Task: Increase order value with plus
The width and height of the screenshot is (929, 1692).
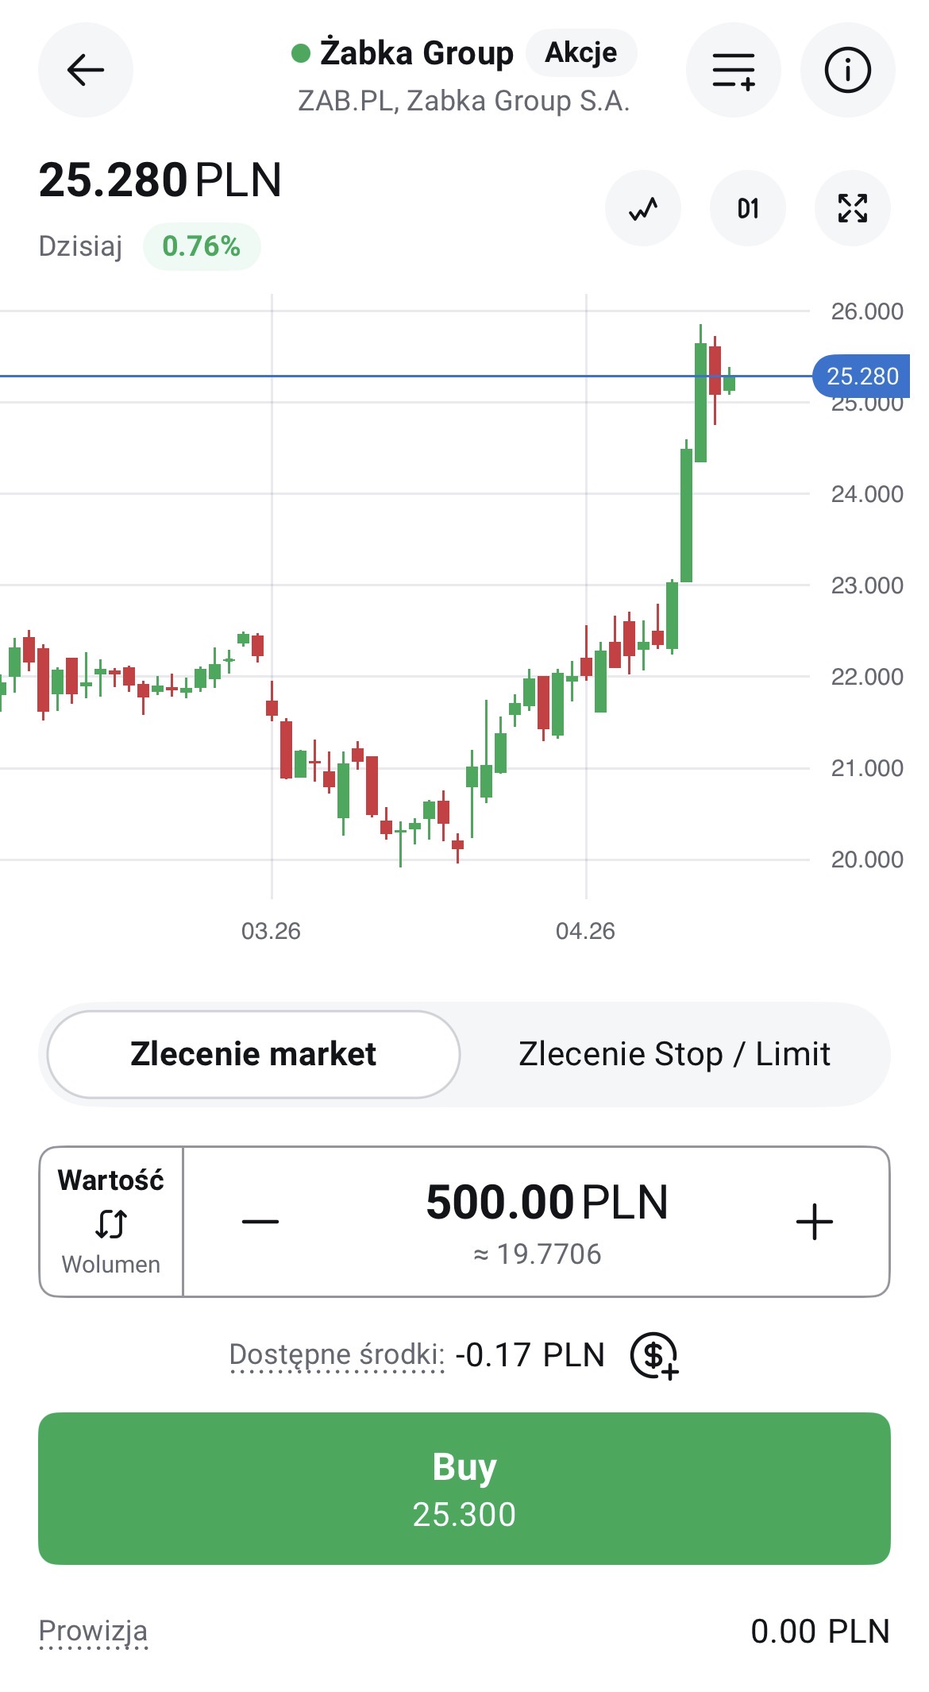Action: 814,1222
